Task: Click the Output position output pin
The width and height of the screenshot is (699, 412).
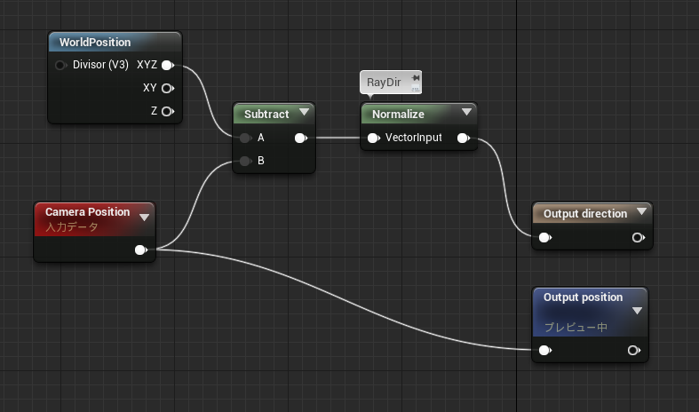Action: (634, 351)
